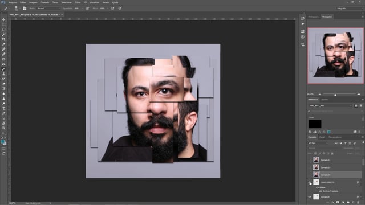Toggle Quick Mask mode icon

tap(3, 149)
